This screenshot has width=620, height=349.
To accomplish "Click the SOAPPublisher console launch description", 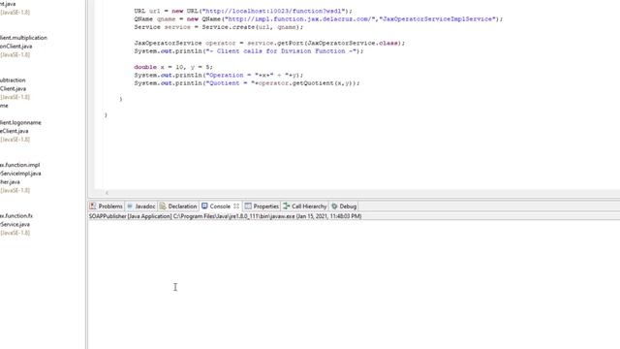I will [225, 216].
